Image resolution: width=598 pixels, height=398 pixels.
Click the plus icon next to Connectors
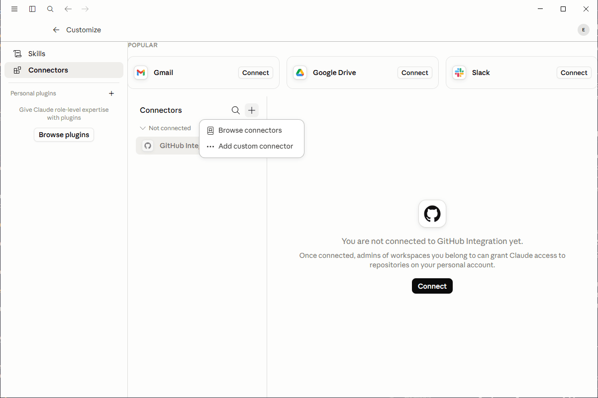tap(252, 110)
